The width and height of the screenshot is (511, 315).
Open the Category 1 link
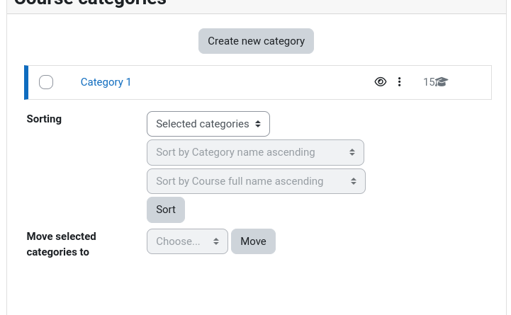pos(106,82)
